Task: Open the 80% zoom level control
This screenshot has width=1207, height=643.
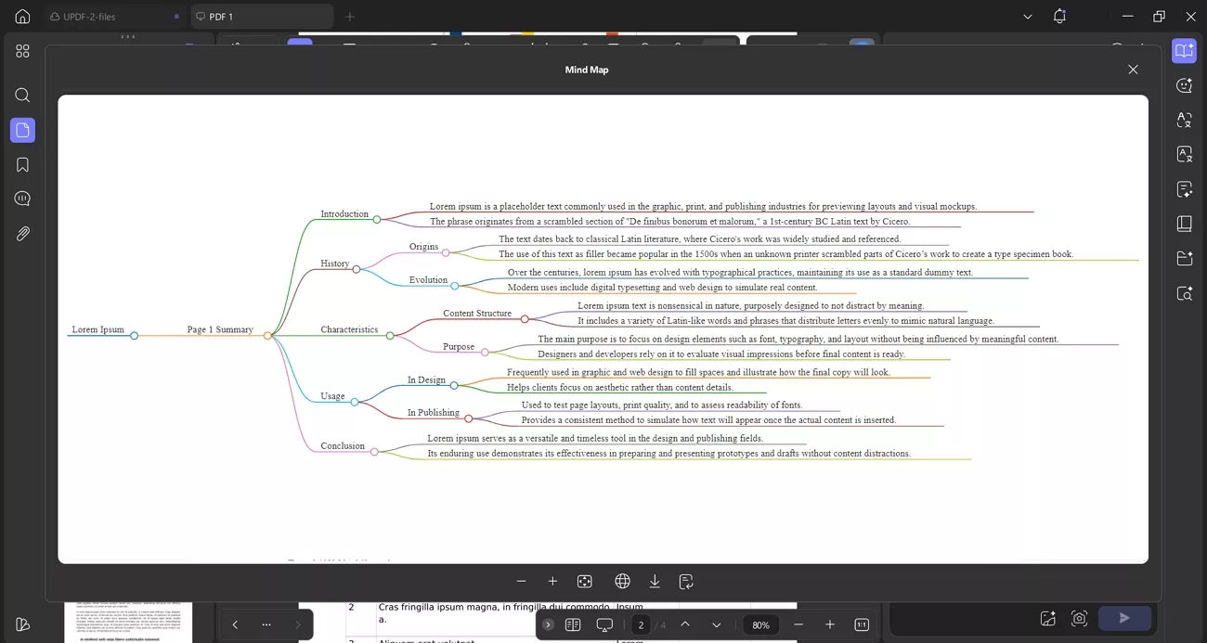Action: coord(760,624)
